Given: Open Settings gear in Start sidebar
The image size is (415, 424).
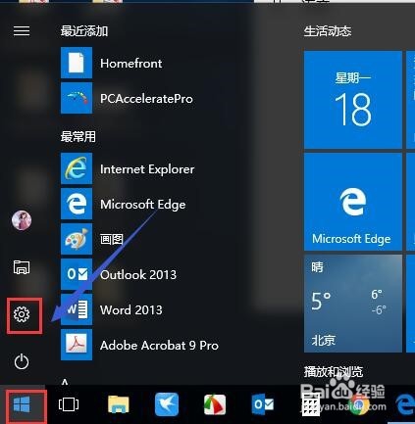Looking at the screenshot, I should [x=22, y=314].
